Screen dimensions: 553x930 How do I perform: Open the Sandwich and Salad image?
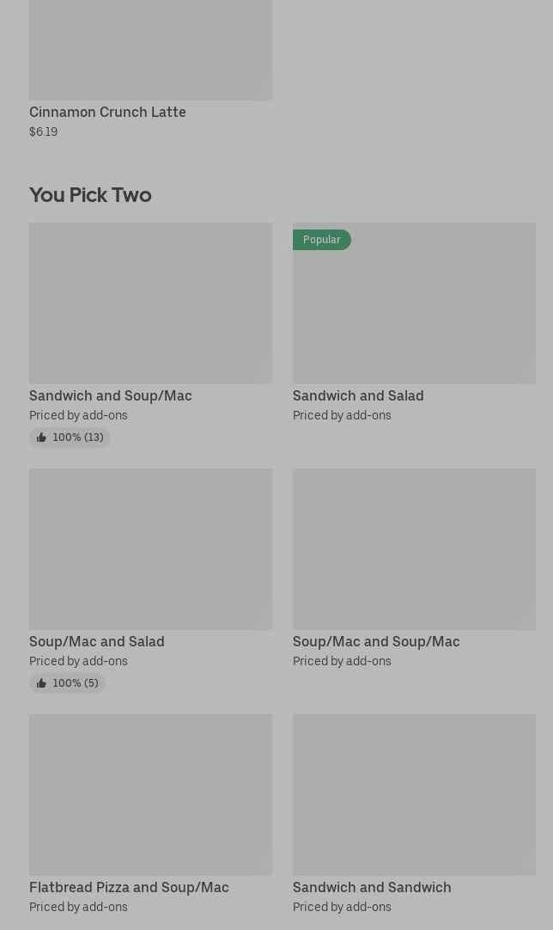click(414, 311)
